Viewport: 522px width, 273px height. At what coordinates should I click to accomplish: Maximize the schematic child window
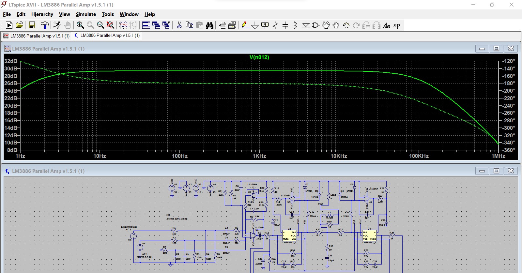(496, 171)
